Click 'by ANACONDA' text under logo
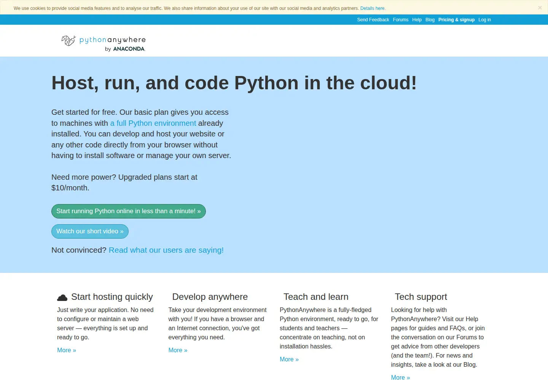This screenshot has width=548, height=380. point(125,49)
